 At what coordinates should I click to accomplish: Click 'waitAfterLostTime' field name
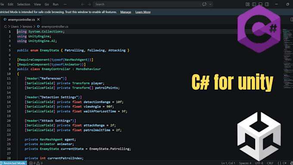(100, 112)
